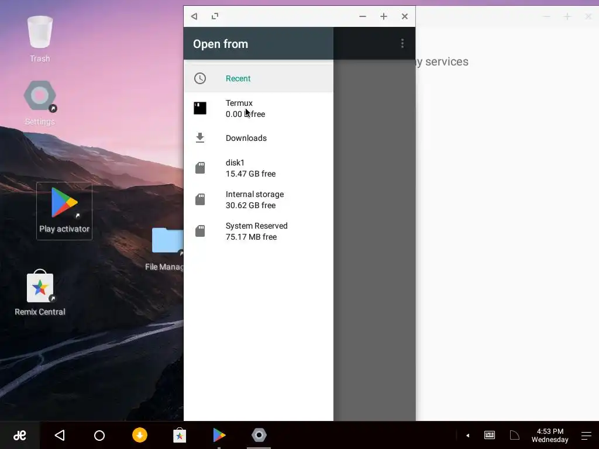Open the Downloads location
The height and width of the screenshot is (449, 599).
coord(258,138)
